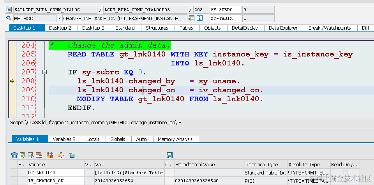Click the Absolute Type column header
The image size is (374, 185).
pos(309,164)
